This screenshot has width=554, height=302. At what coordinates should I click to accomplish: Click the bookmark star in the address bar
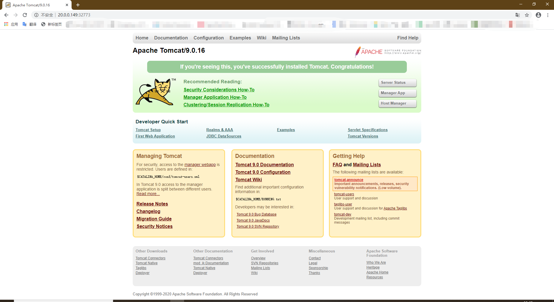click(x=527, y=15)
